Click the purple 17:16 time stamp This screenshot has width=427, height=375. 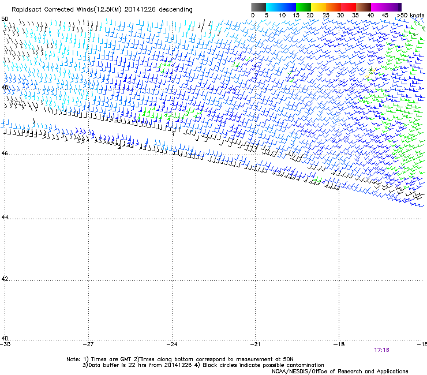[x=381, y=350]
